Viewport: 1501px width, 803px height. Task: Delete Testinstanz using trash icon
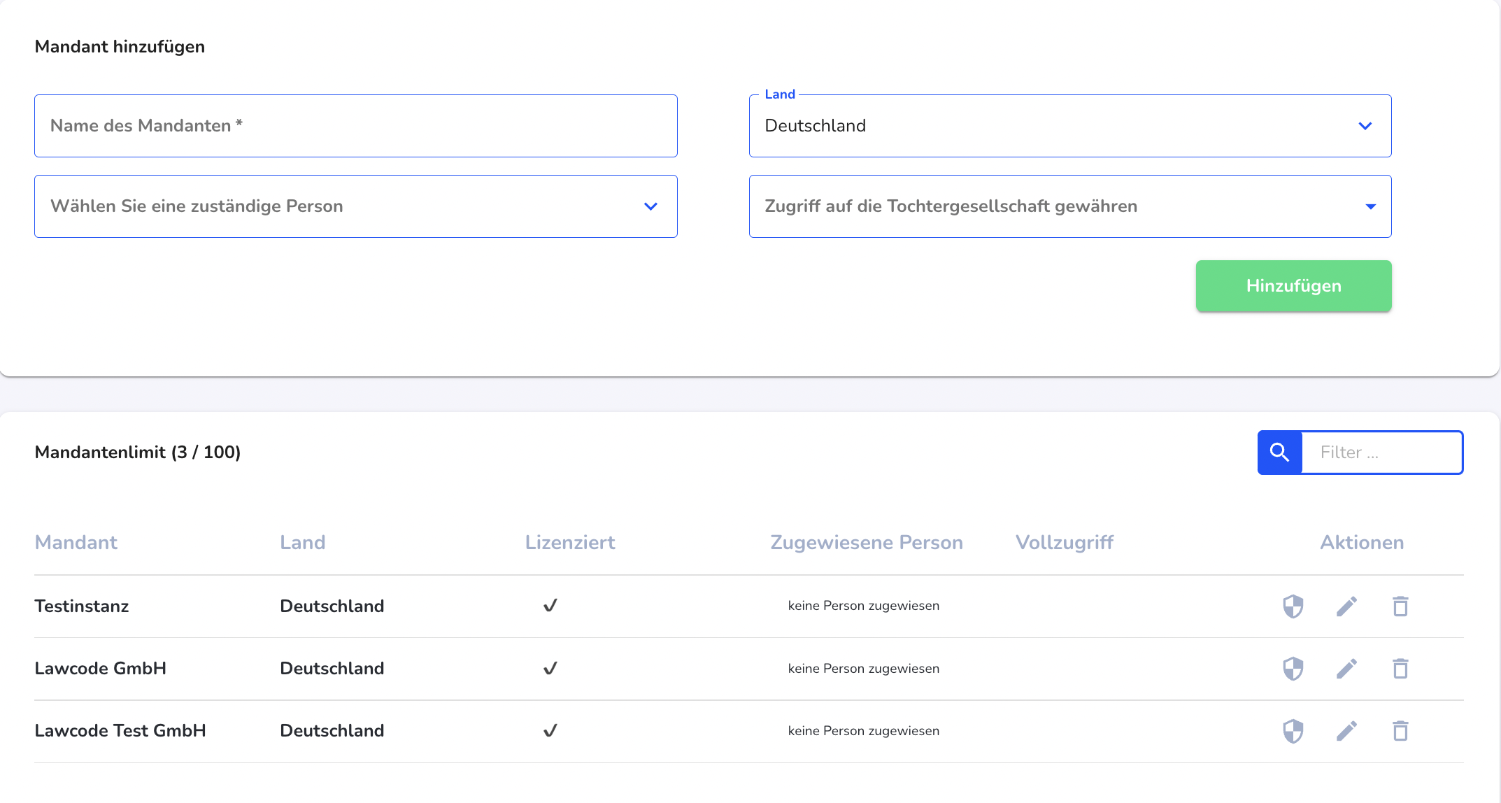(x=1400, y=606)
